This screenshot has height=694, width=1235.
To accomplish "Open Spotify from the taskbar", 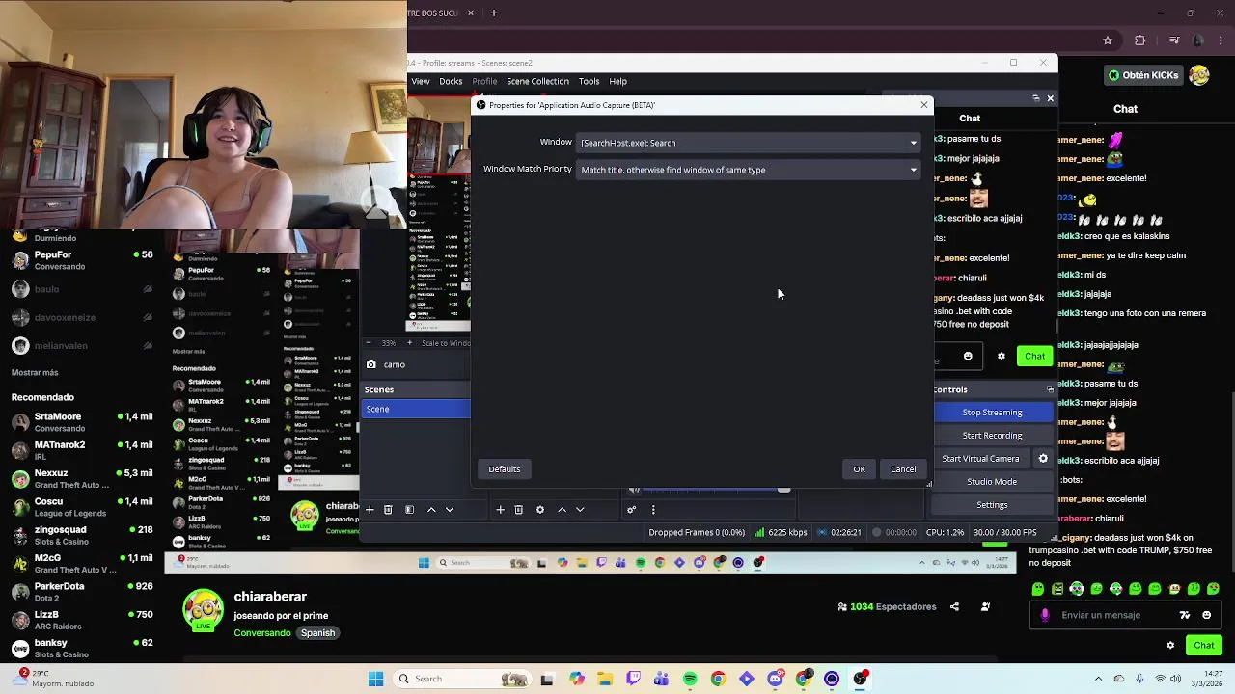I will 690,679.
